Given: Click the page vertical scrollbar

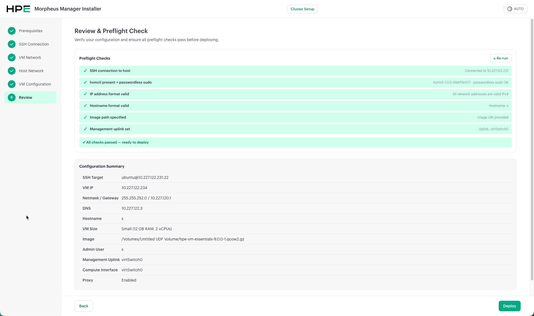Looking at the screenshot, I should pyautogui.click(x=532, y=150).
